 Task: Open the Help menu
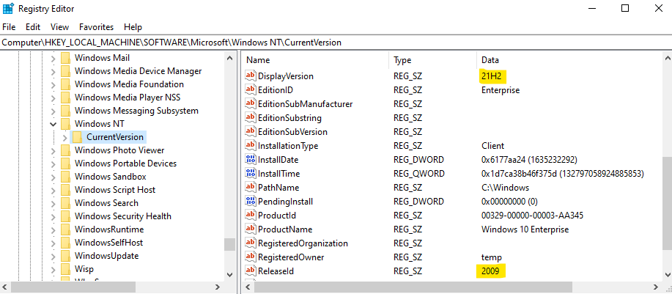(133, 27)
